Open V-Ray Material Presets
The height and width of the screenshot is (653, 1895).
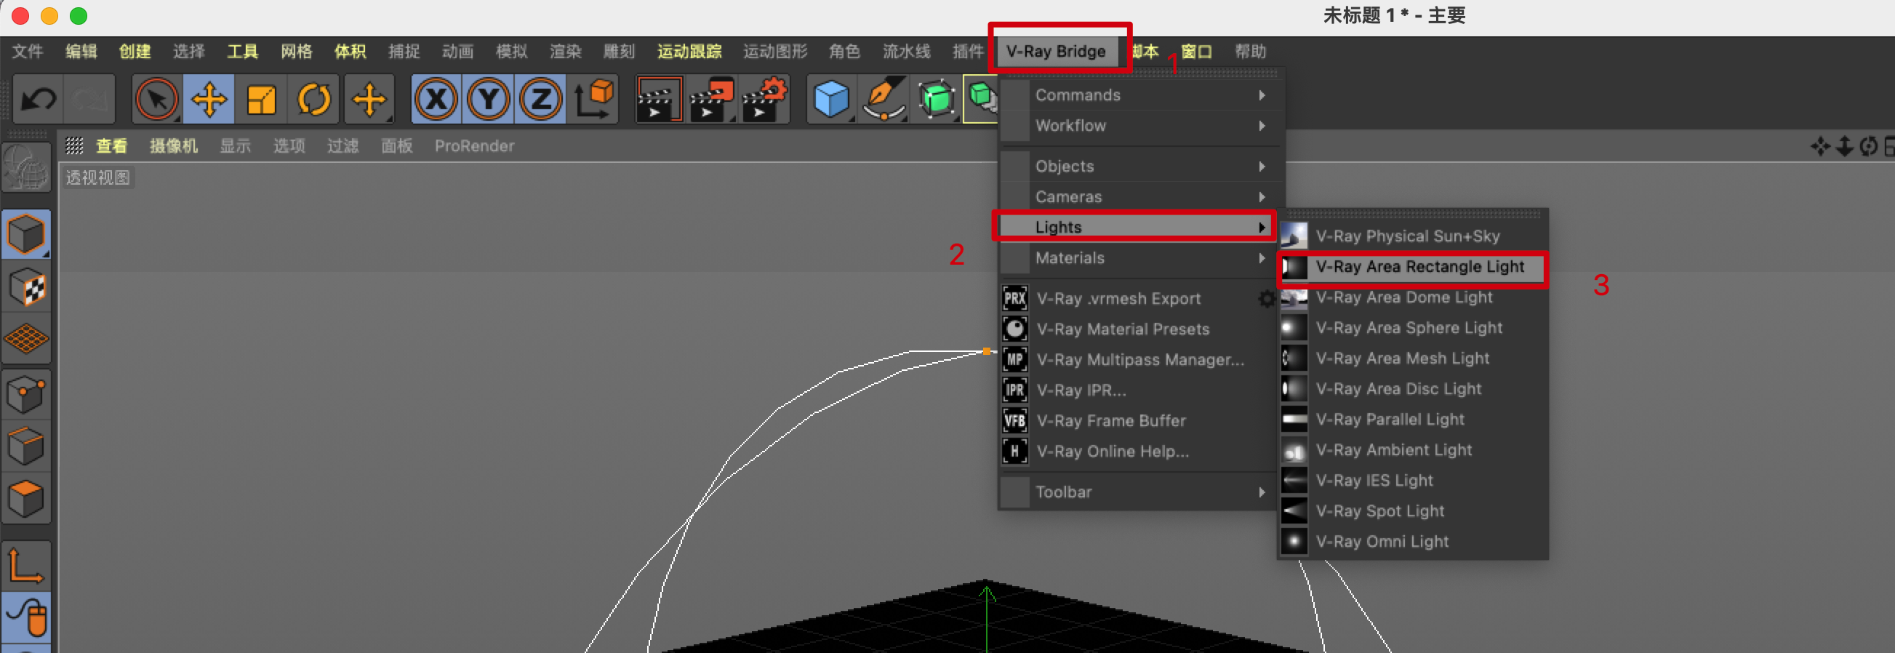point(1138,329)
